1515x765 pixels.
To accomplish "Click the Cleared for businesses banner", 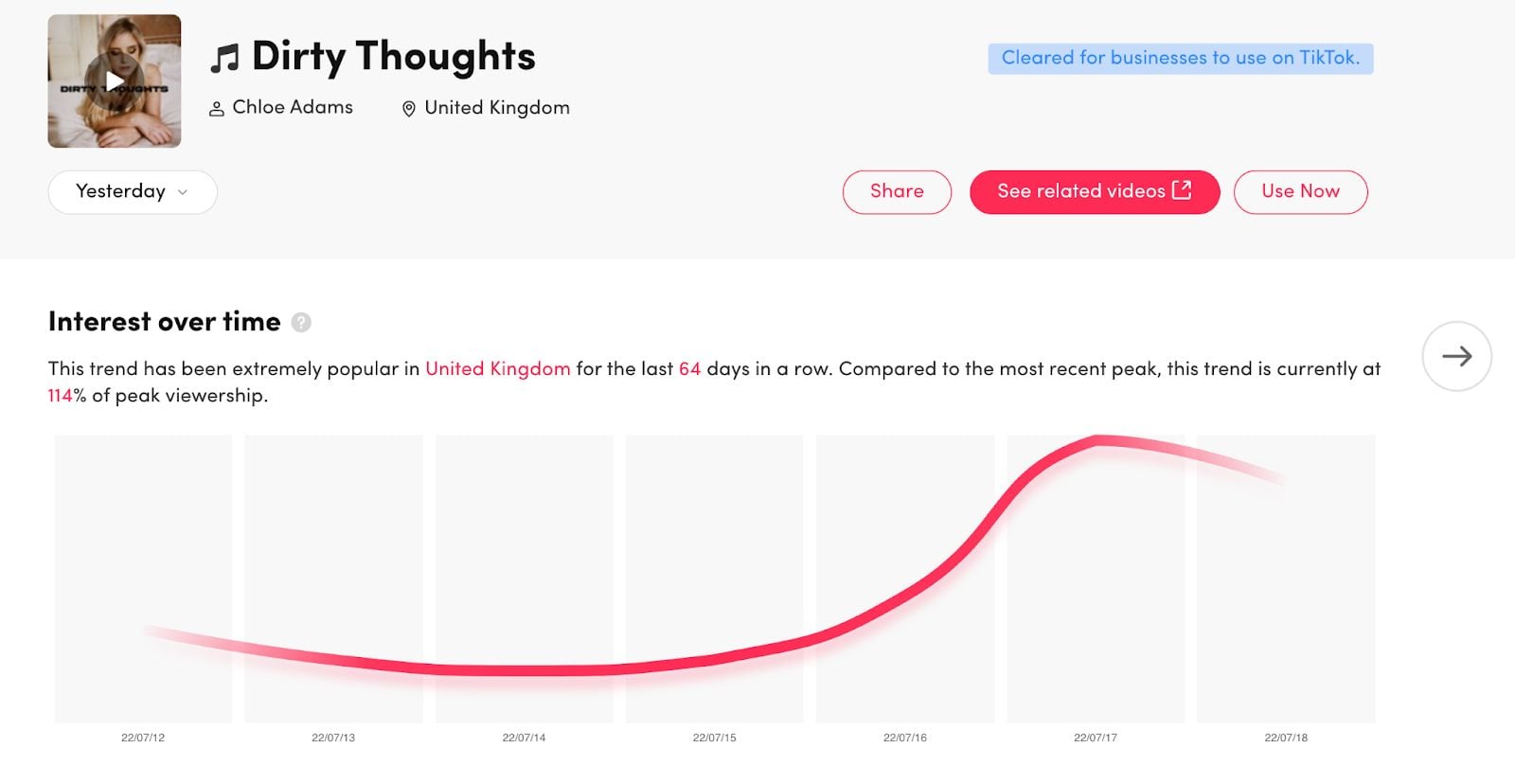I will [x=1181, y=59].
